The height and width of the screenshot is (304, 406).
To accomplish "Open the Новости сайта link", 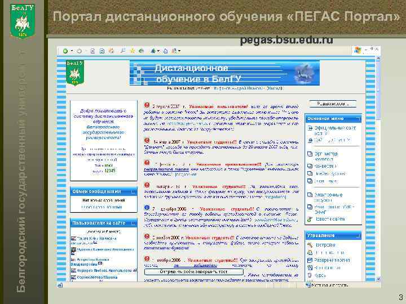I will tap(330, 219).
